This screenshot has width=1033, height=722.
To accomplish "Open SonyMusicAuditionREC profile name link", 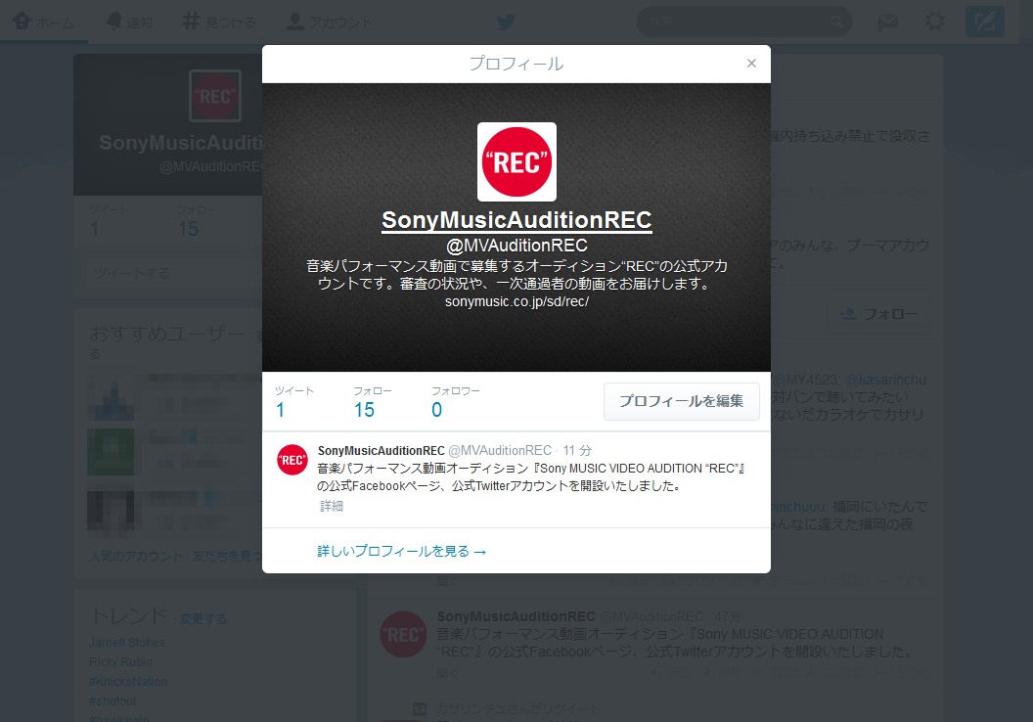I will point(516,220).
